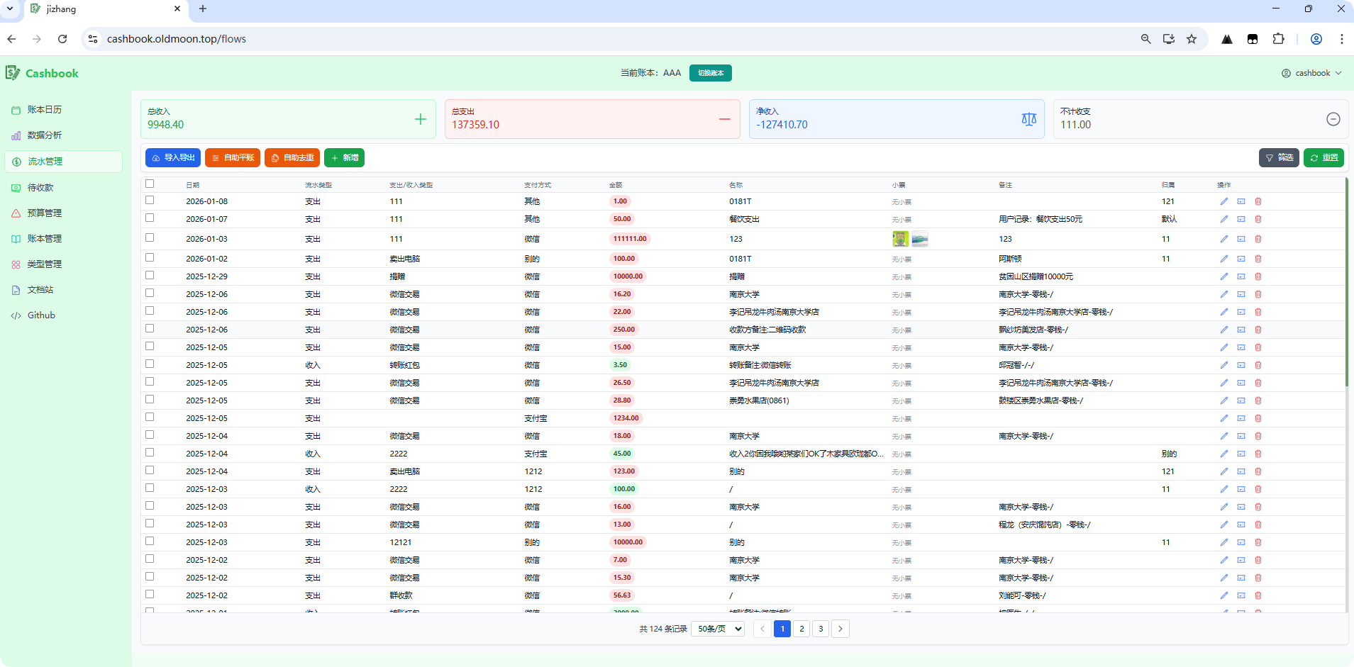Viewport: 1354px width, 667px height.
Task: Open 预算管理 from the sidebar
Action: pos(44,213)
